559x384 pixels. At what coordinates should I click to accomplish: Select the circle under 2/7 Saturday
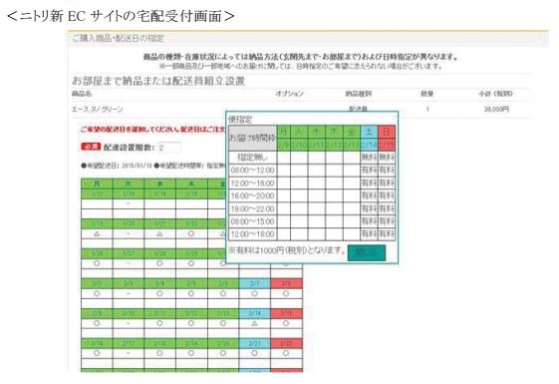point(254,293)
